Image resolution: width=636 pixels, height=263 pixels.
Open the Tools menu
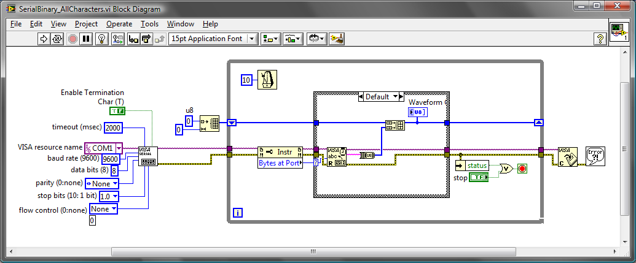click(149, 24)
